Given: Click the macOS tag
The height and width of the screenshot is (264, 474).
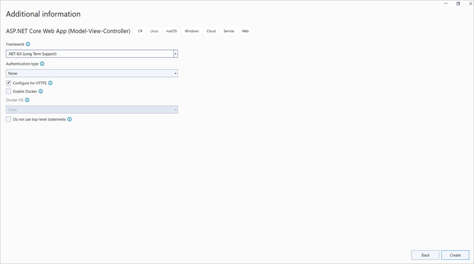Looking at the screenshot, I should 171,31.
